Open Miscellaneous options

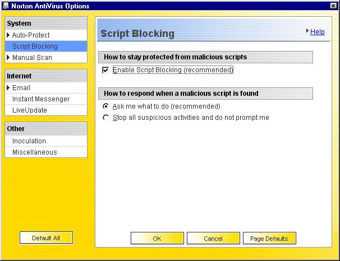[x=34, y=152]
